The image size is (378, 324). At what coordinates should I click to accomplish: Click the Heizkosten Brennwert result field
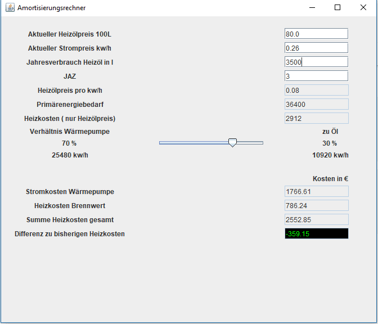pyautogui.click(x=316, y=205)
